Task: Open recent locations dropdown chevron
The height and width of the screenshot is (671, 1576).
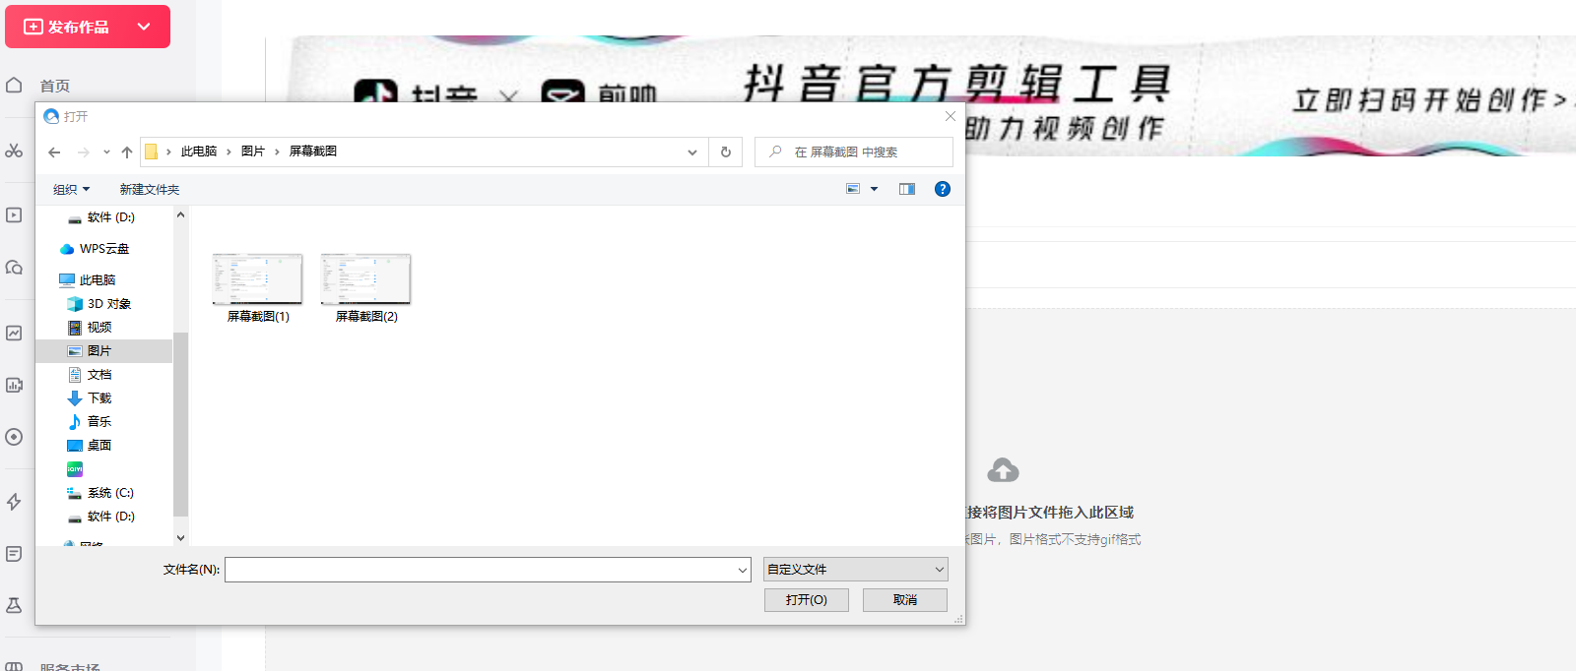Action: [106, 152]
